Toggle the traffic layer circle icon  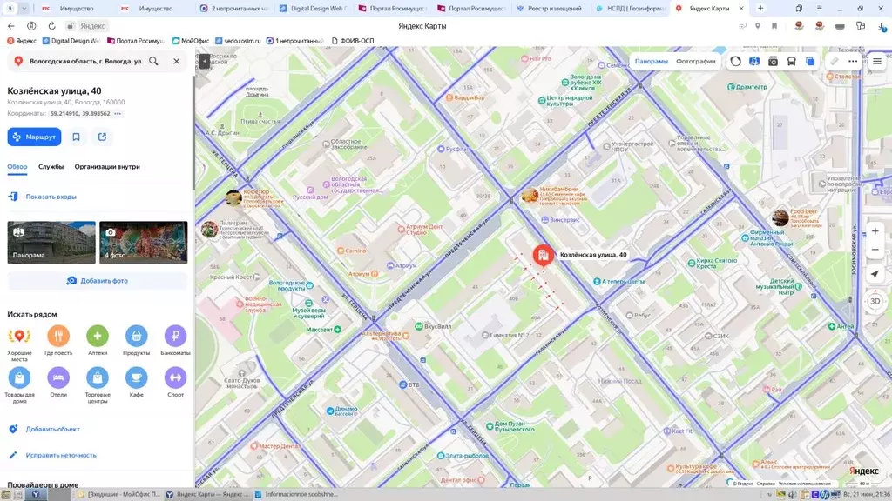point(735,62)
